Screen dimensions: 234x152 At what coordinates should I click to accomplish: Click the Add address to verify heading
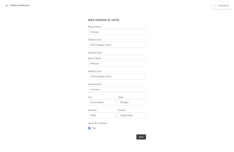[x=104, y=20]
